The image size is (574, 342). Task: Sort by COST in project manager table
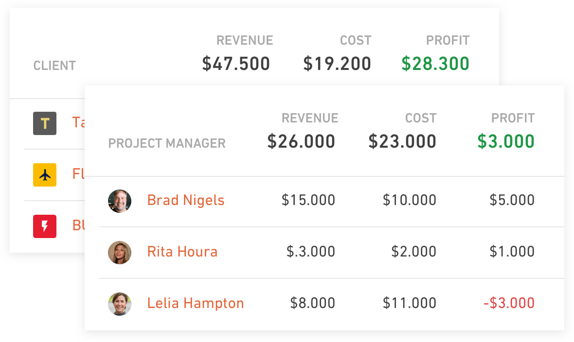point(421,118)
